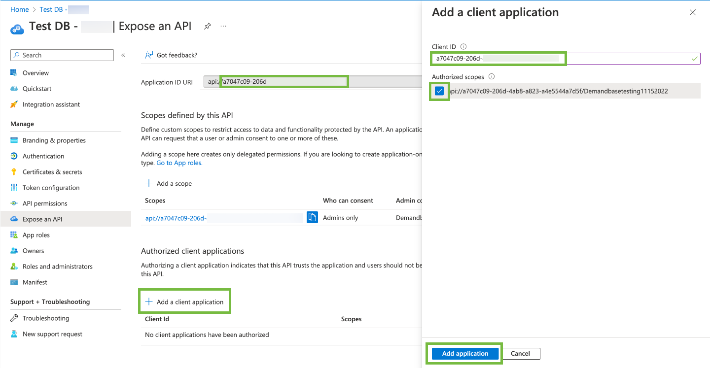Go to Home breadcrumb
This screenshot has height=368, width=710.
(19, 9)
